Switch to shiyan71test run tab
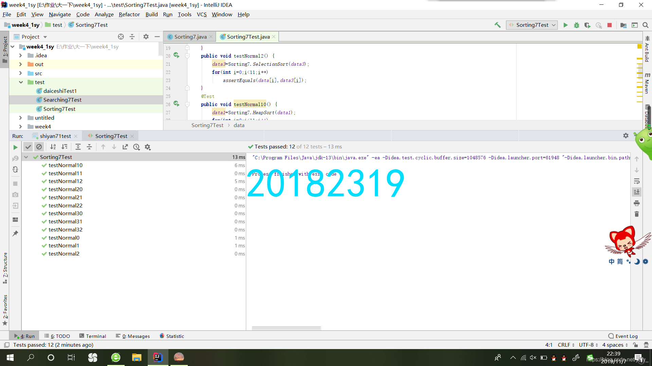 coord(55,136)
